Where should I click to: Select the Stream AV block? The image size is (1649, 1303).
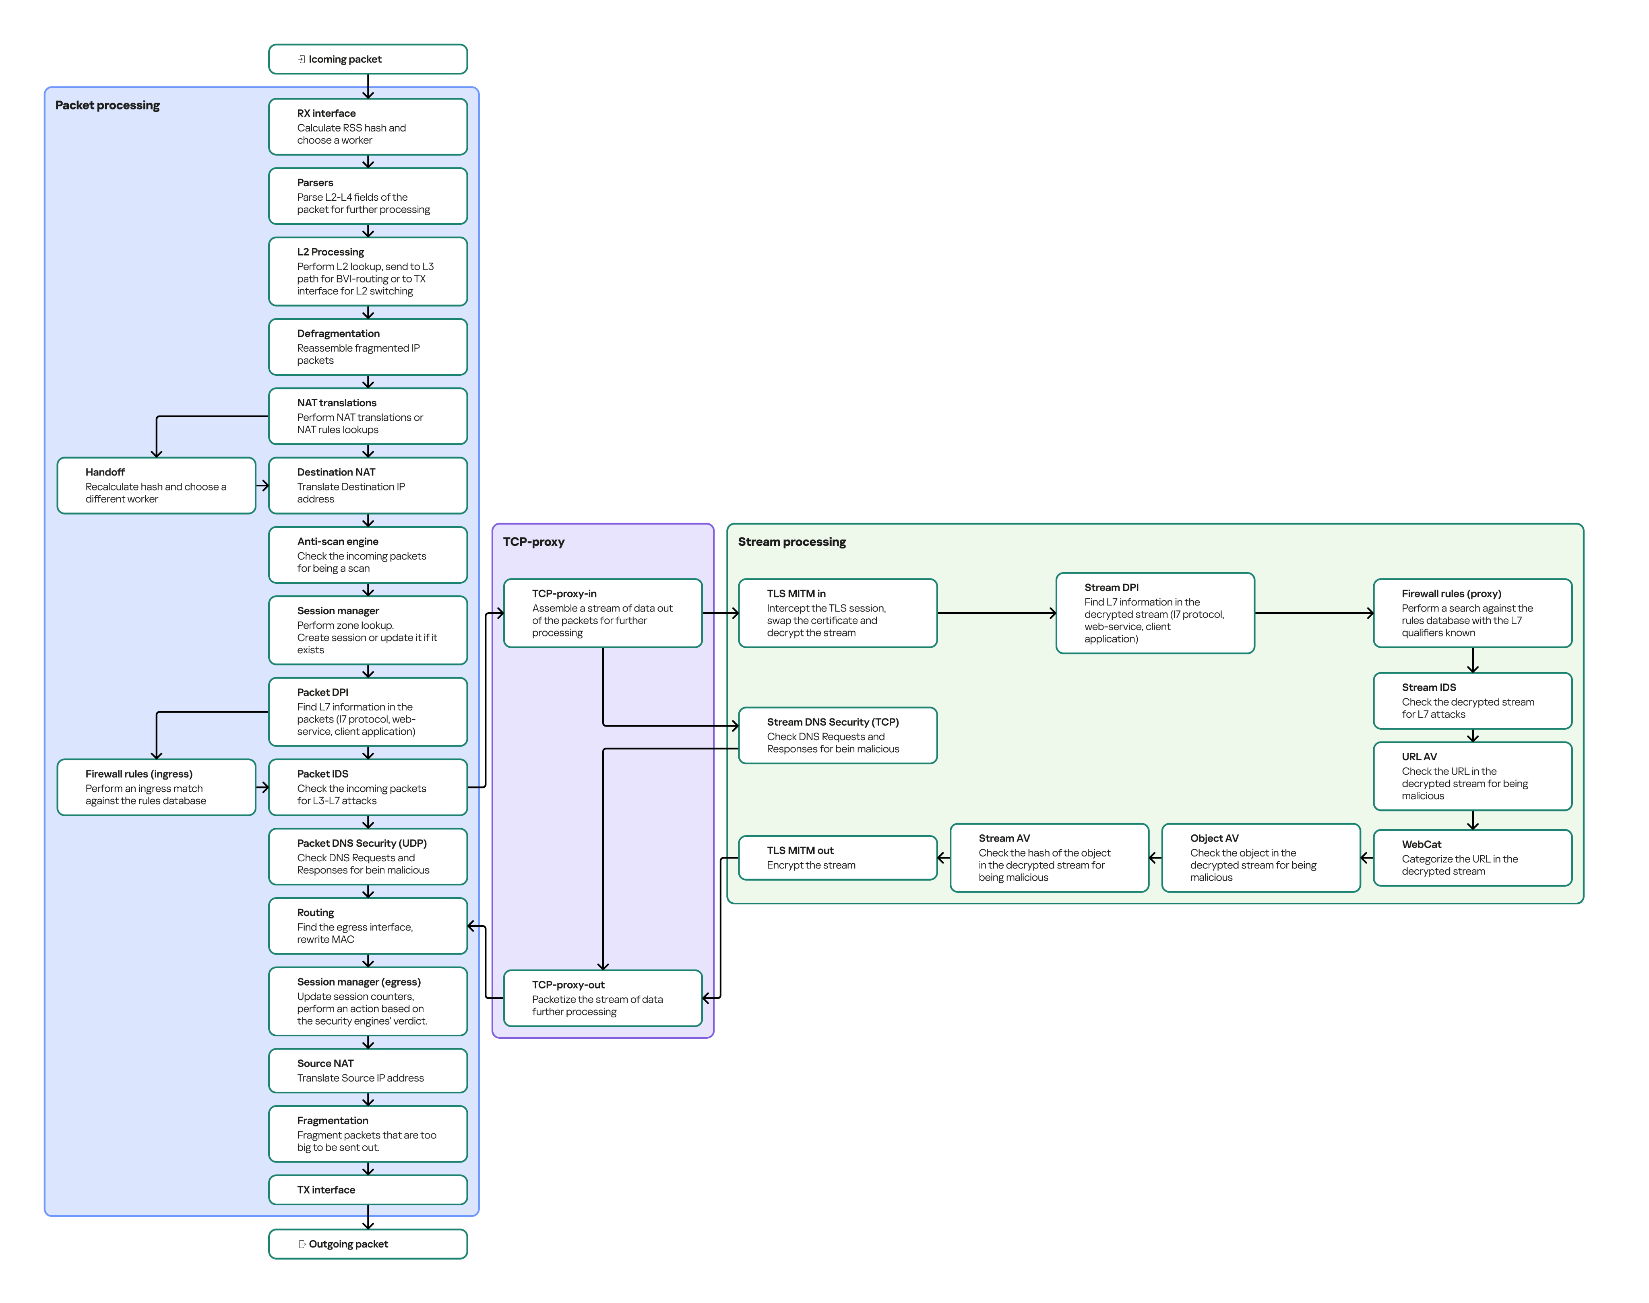(1050, 858)
